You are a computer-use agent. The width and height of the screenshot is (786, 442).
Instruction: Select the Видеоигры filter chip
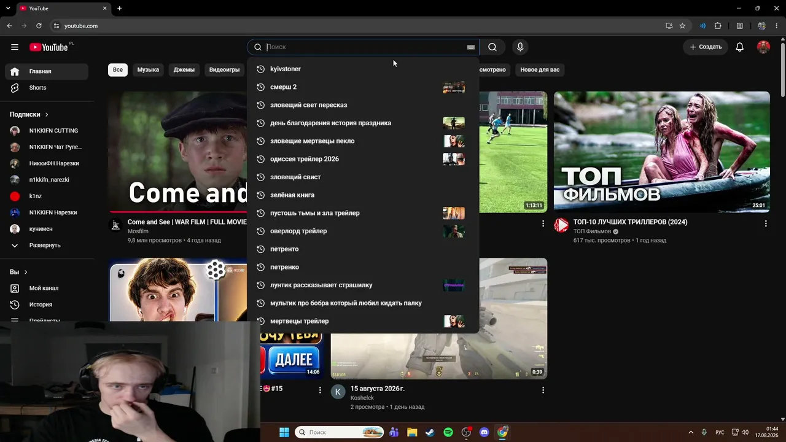point(224,70)
